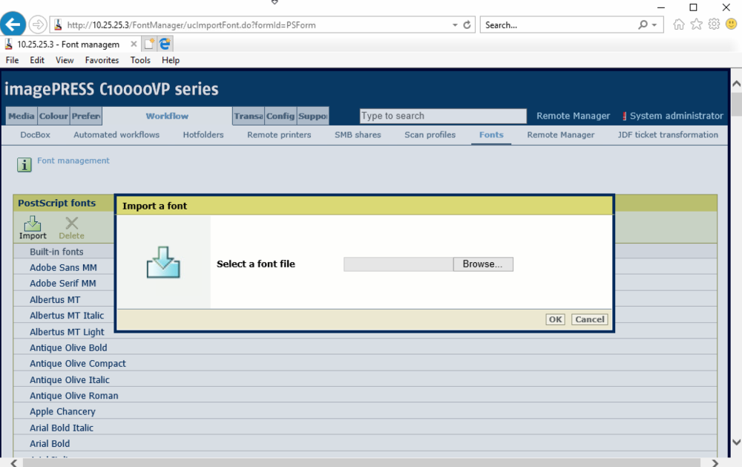This screenshot has width=742, height=467.
Task: Open the Hotfolders subtab
Action: click(203, 135)
